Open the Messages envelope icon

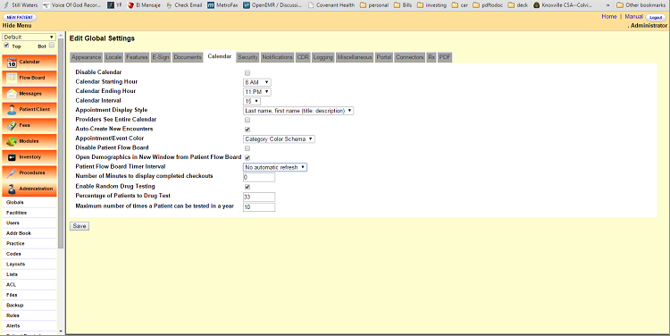[12, 94]
